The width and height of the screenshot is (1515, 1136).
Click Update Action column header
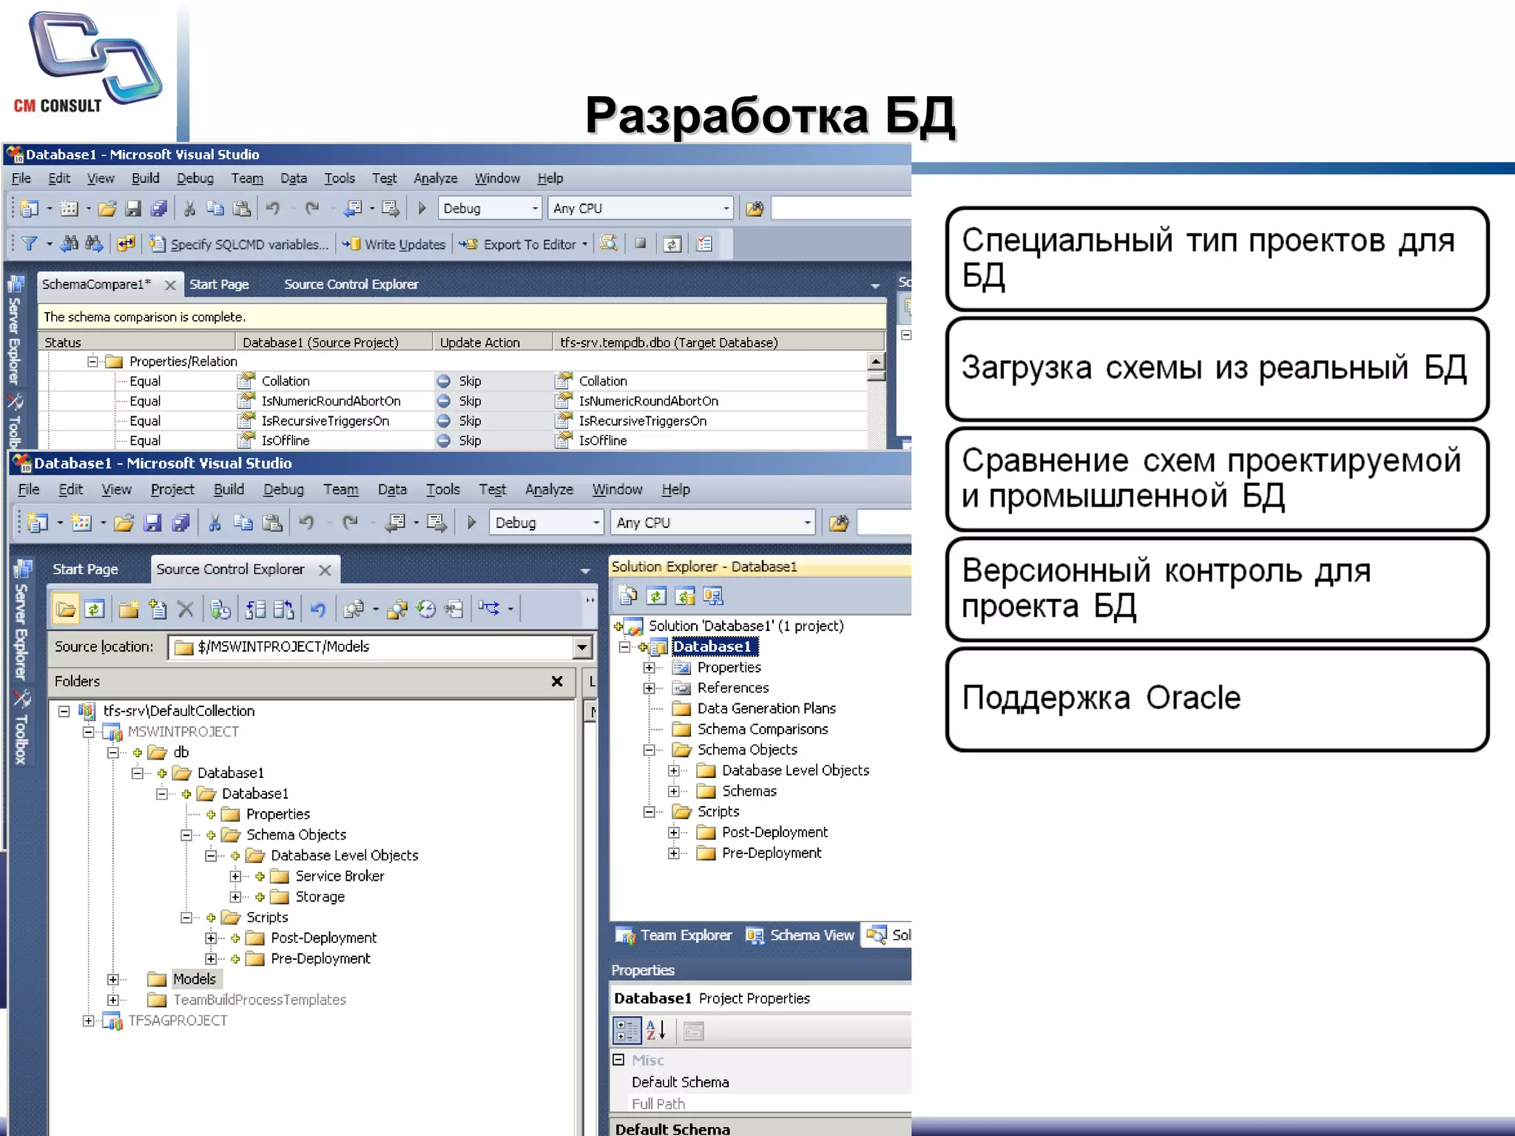click(x=493, y=342)
